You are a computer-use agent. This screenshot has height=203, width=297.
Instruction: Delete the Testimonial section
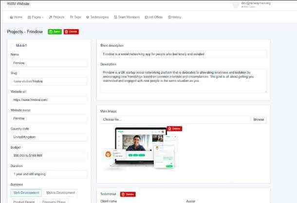[128, 194]
